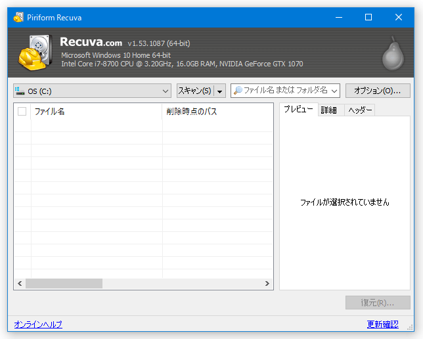Click the magnifier icon in filename filter
The width and height of the screenshot is (423, 339).
tap(238, 91)
